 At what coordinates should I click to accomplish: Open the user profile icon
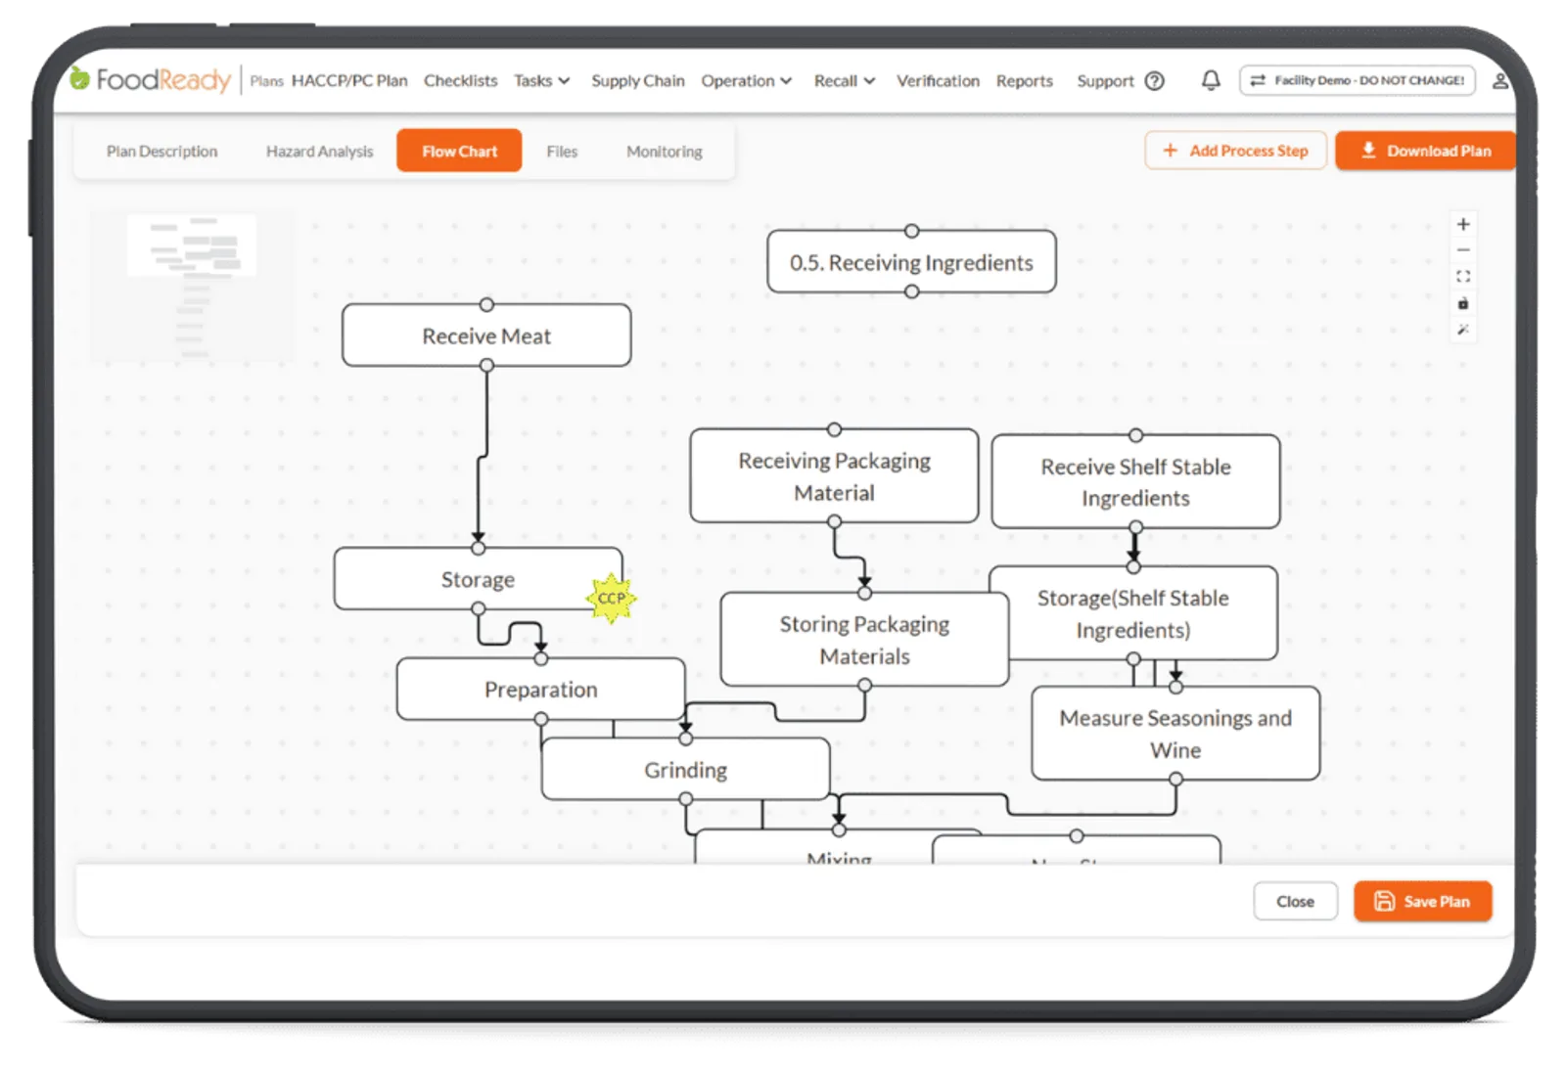(x=1499, y=80)
